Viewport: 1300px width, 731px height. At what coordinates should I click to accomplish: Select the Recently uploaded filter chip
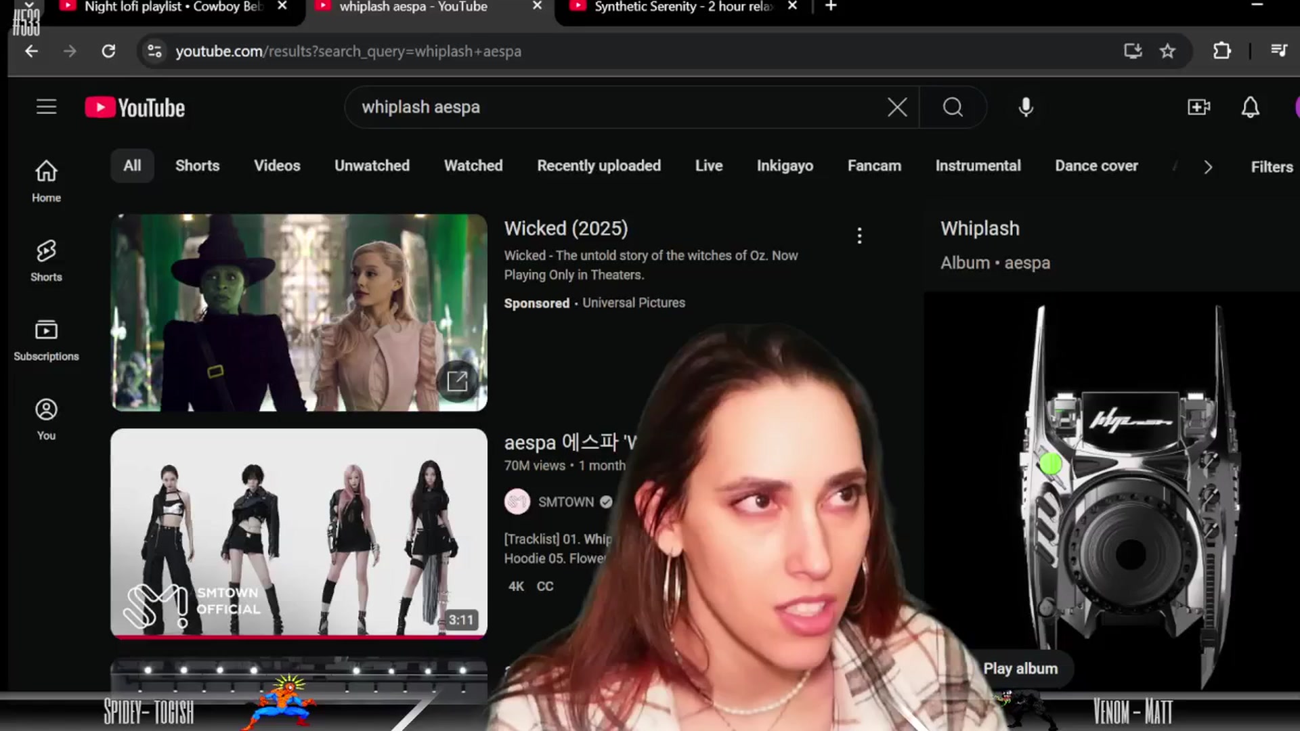pos(599,166)
